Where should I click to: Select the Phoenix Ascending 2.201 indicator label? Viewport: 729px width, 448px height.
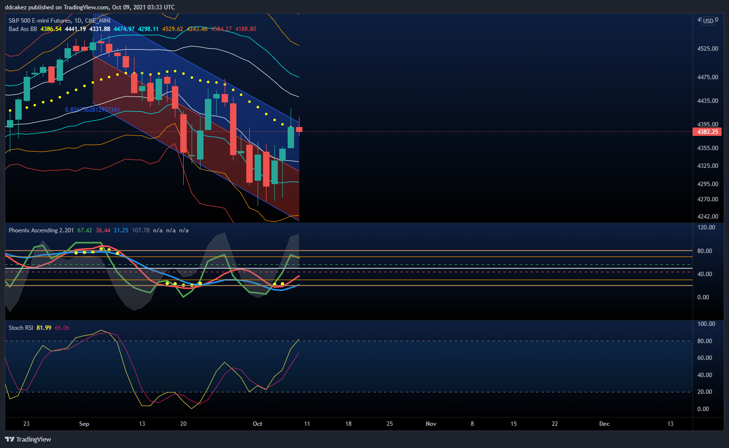pos(41,230)
